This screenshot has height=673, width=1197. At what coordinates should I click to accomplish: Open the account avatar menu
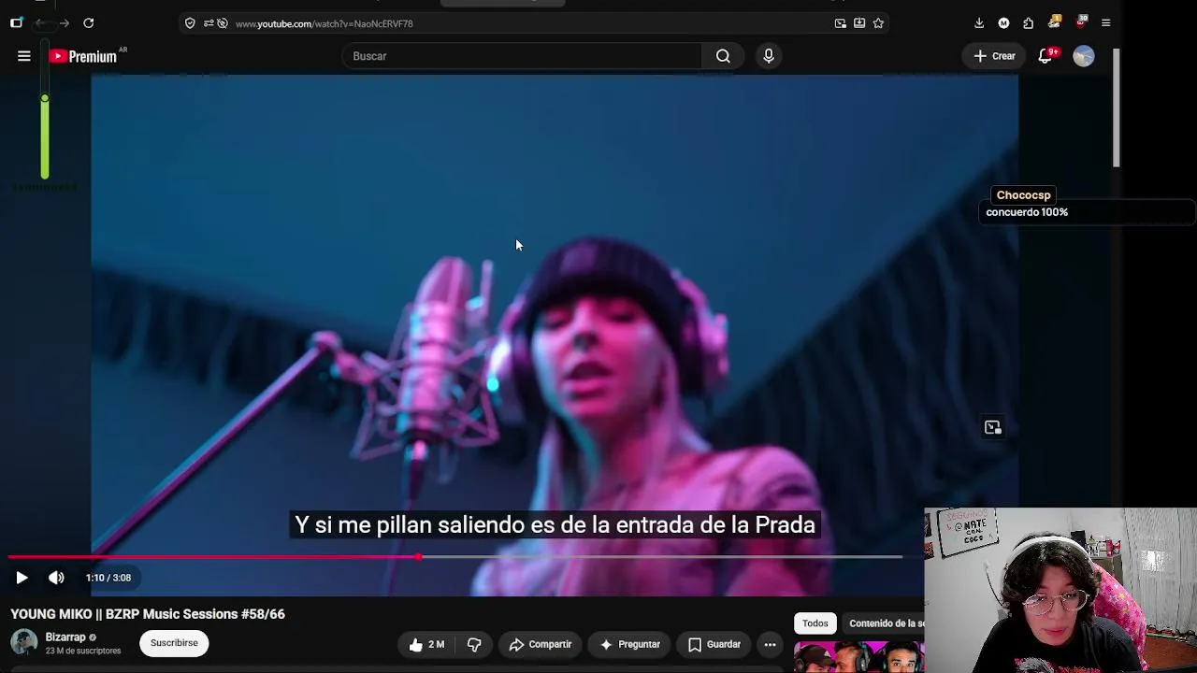1084,56
